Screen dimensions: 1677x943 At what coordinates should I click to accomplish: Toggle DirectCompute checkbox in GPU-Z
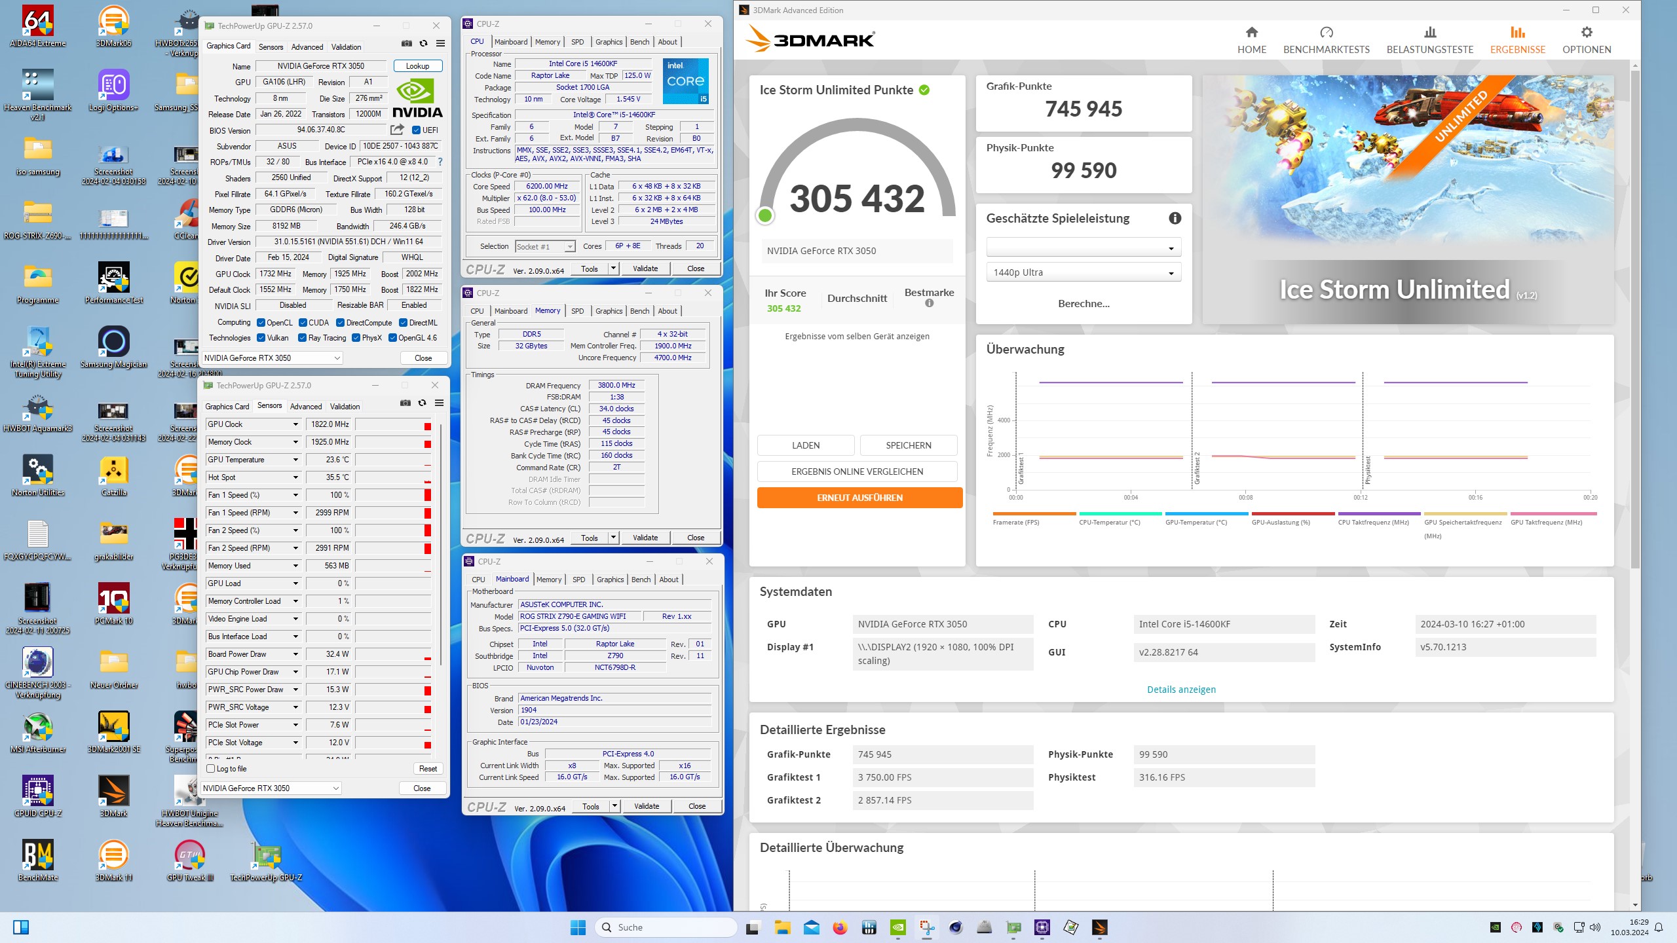340,322
